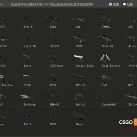Choose the UMP-45 icon
This screenshot has height=137, width=137.
point(53,97)
